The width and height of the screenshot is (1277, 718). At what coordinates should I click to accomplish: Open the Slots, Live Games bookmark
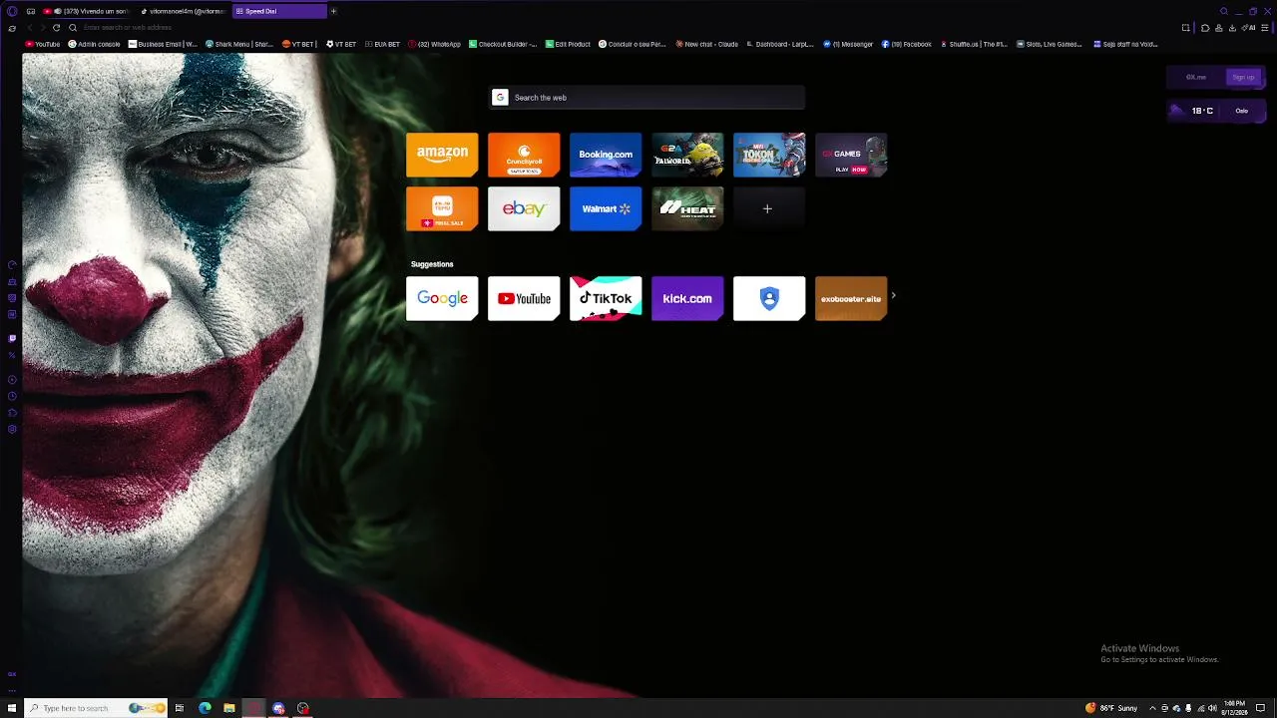[x=1048, y=44]
